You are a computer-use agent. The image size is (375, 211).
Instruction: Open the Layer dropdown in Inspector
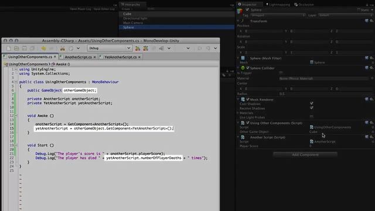345,15
